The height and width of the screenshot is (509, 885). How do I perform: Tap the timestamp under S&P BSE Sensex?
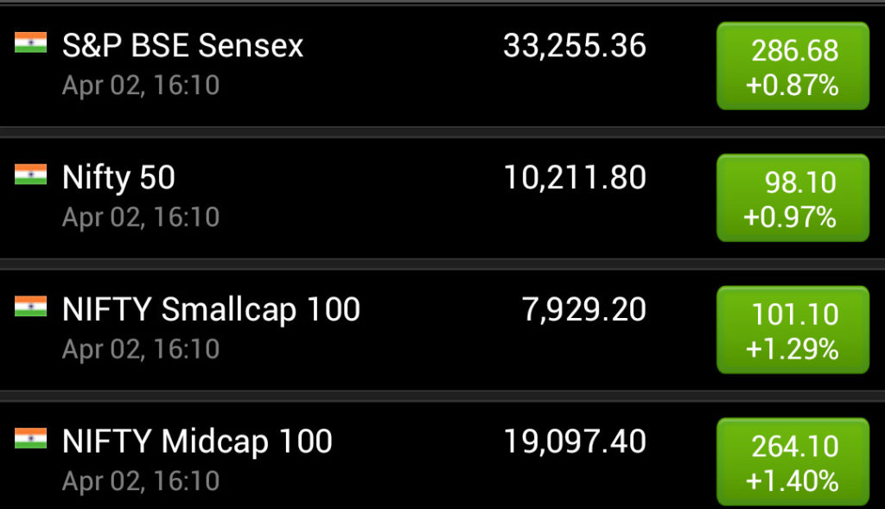pyautogui.click(x=141, y=85)
